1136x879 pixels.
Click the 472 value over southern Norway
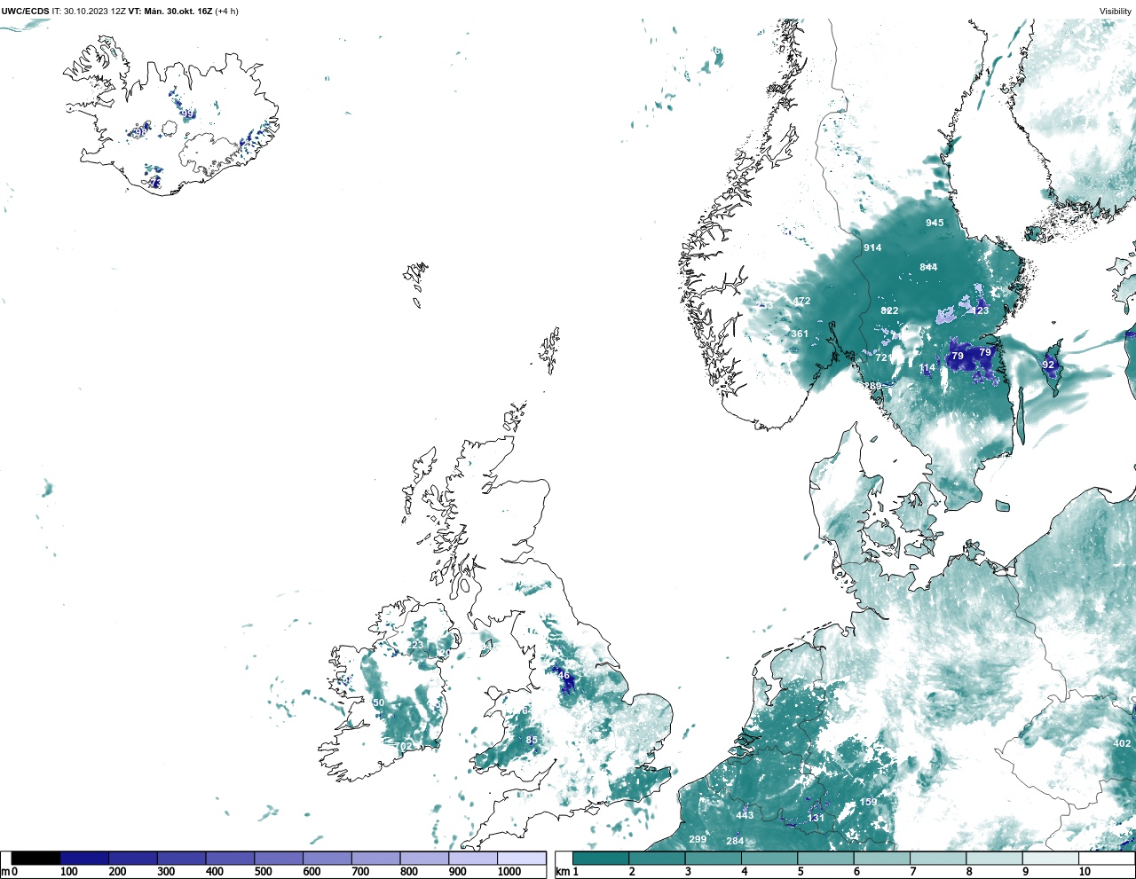tap(801, 301)
